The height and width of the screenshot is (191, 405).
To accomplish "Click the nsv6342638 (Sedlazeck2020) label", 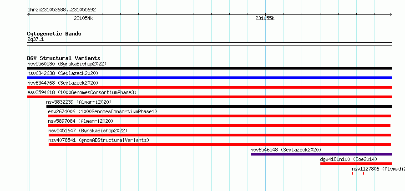I will pyautogui.click(x=63, y=73).
